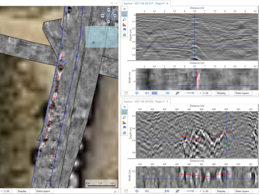This screenshot has width=259, height=194.
Task: Switch to Explore 2021-04-26-015 Region1 tab
Action: pos(144,3)
